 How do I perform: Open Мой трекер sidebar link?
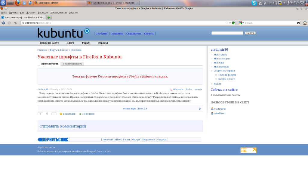(x=220, y=55)
